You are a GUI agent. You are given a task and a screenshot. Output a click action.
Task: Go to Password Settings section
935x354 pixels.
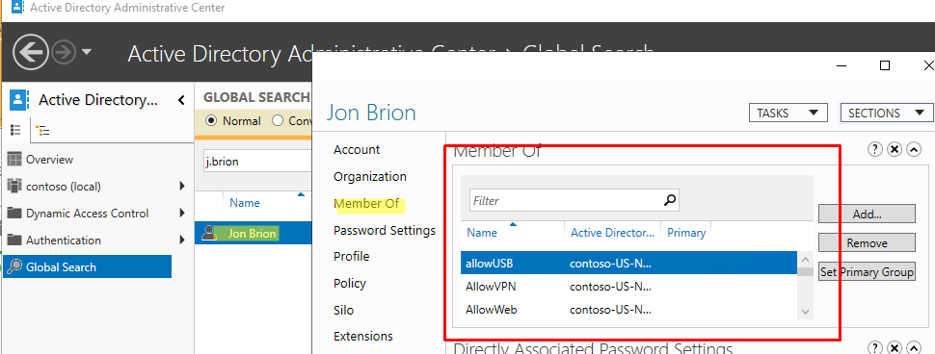(385, 230)
